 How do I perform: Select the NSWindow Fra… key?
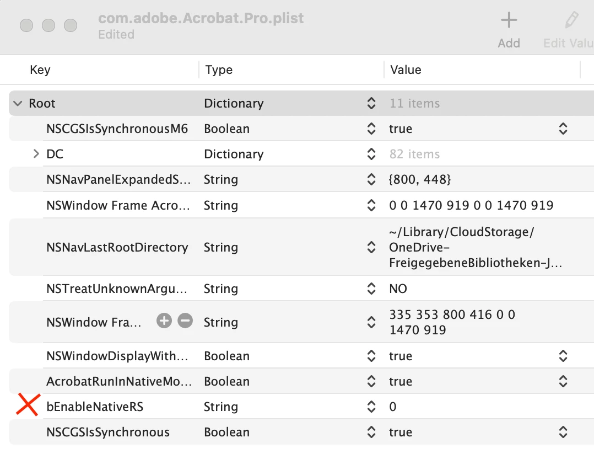(x=94, y=322)
